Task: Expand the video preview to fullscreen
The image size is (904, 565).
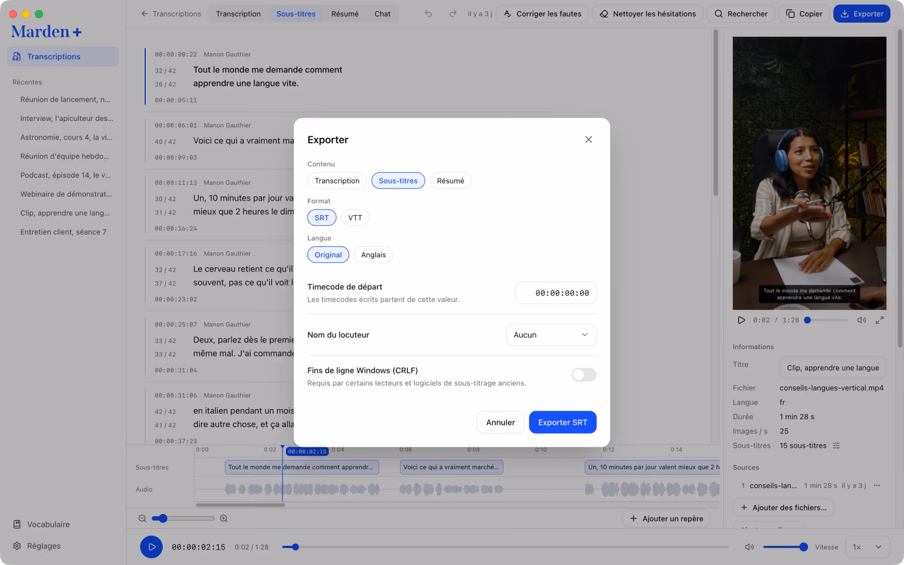Action: [x=880, y=320]
